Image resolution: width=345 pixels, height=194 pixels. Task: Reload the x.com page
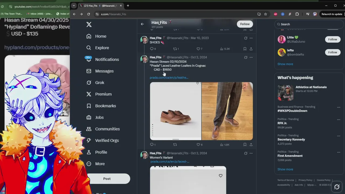[88, 14]
